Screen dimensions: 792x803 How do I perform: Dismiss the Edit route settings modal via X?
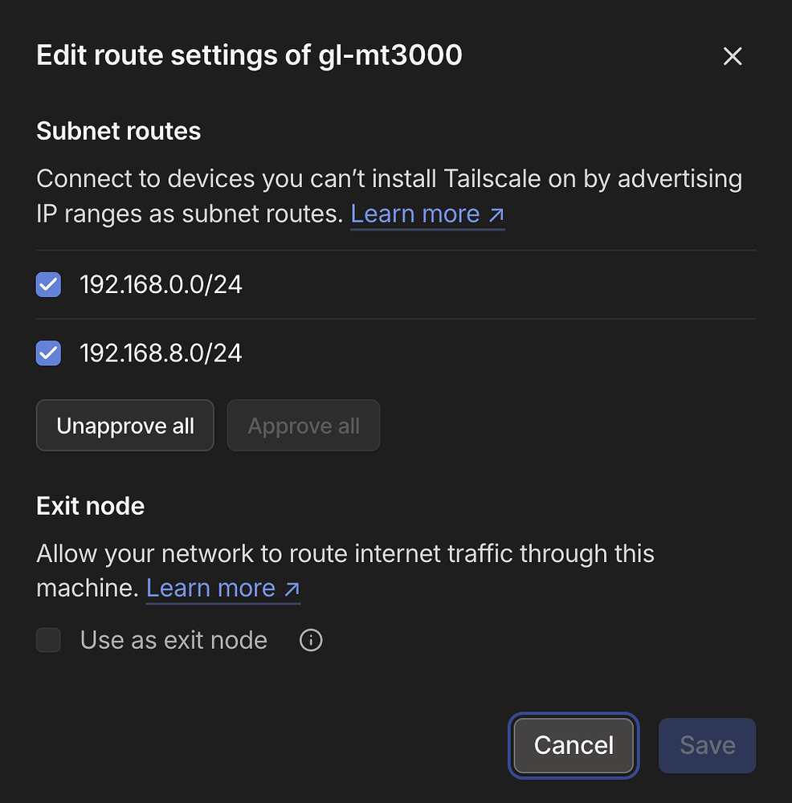[732, 56]
